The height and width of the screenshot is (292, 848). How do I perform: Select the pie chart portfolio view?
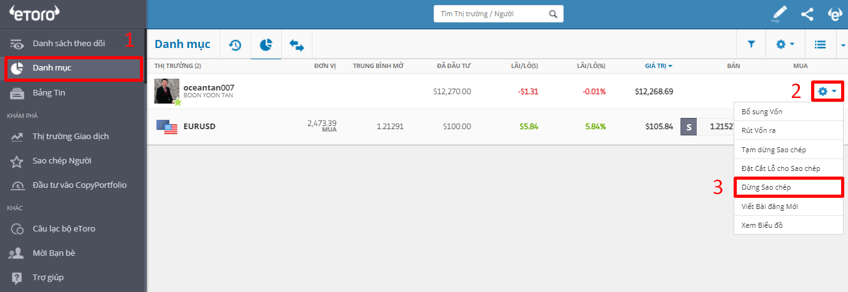(x=266, y=45)
